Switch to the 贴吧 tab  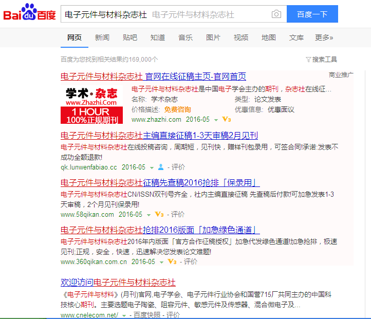pos(130,37)
